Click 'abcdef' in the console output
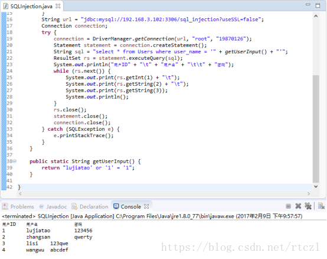This screenshot has width=327, height=259. click(59, 250)
